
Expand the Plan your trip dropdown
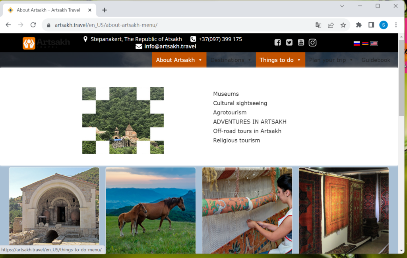click(331, 60)
